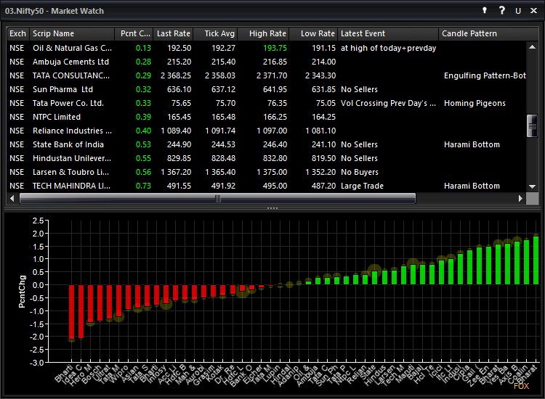Sort by the Last Rate column header
This screenshot has height=399, width=545.
[173, 33]
